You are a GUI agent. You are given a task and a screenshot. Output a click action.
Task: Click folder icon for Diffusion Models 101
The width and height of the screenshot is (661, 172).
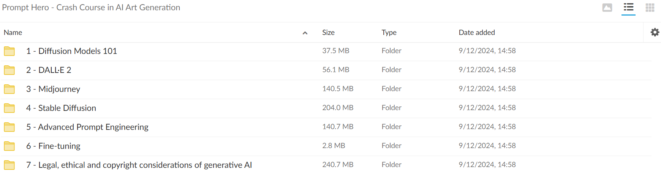pos(9,51)
